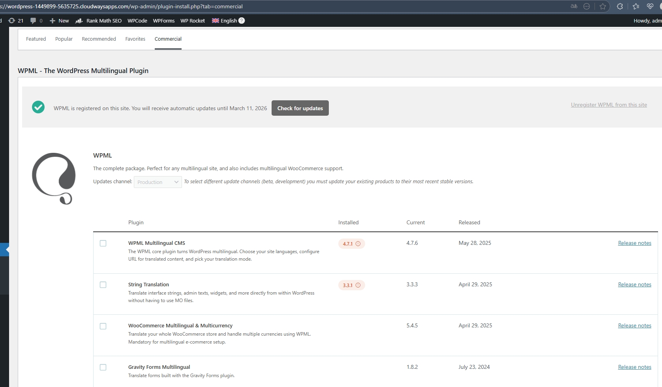Open the browser extensions puzzle icon
The height and width of the screenshot is (387, 662).
click(620, 6)
